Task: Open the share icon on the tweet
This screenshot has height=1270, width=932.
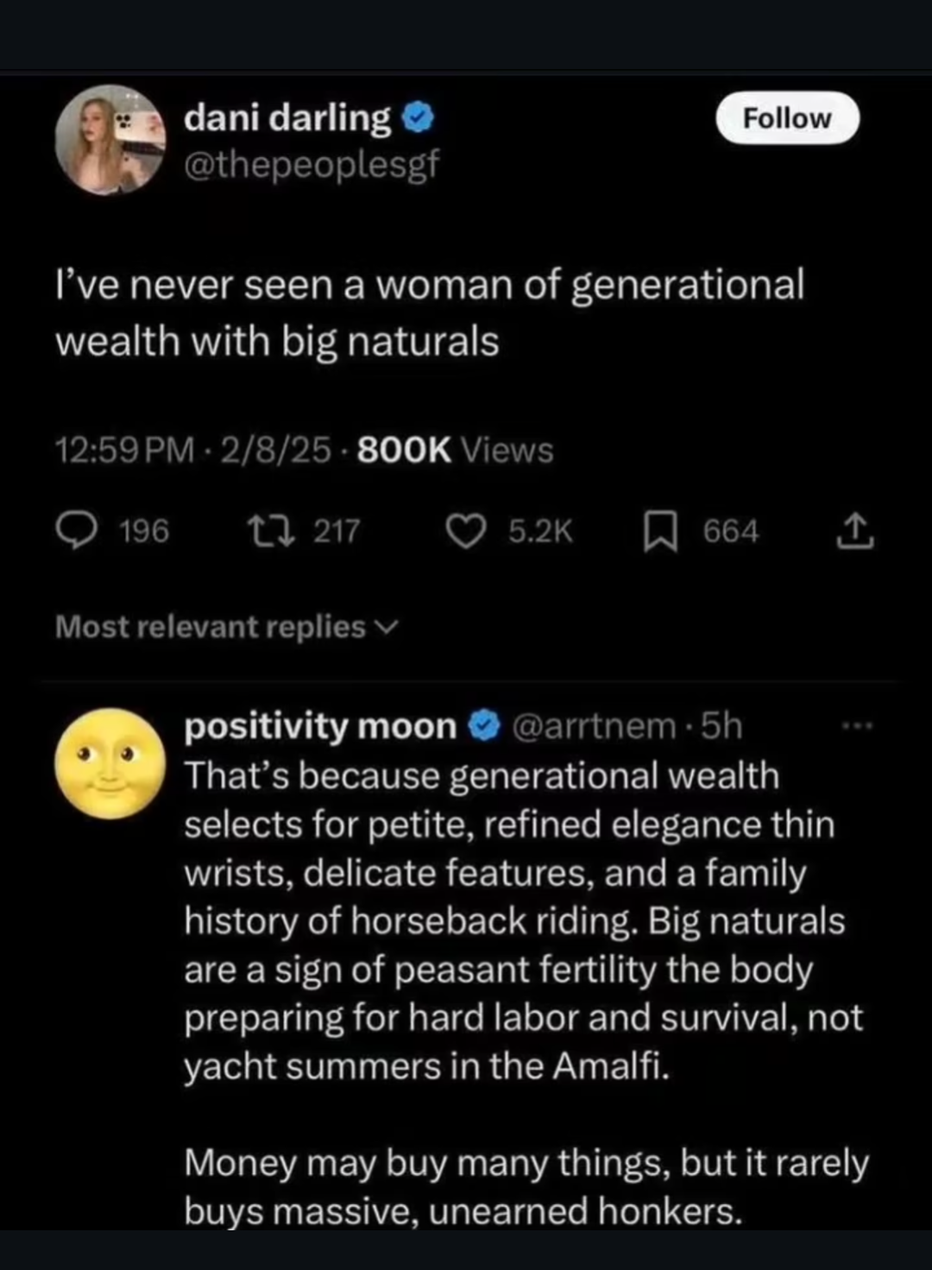Action: (854, 531)
